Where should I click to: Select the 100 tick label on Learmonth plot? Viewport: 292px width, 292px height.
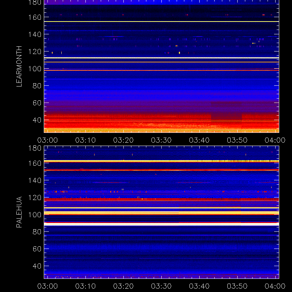coord(35,69)
